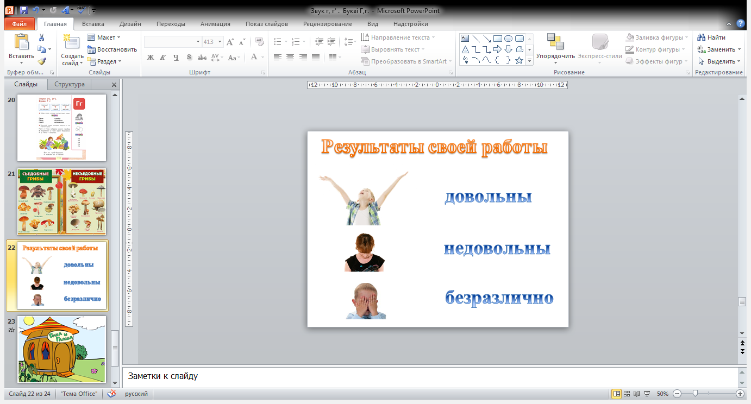
Task: Click the bulleted list icon
Action: (x=278, y=42)
